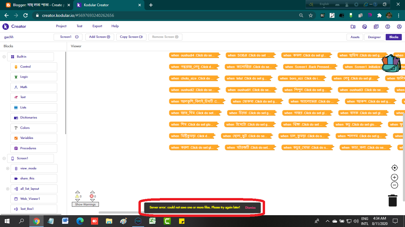Image resolution: width=405 pixels, height=227 pixels.
Task: Dismiss the server error notification
Action: click(x=250, y=207)
